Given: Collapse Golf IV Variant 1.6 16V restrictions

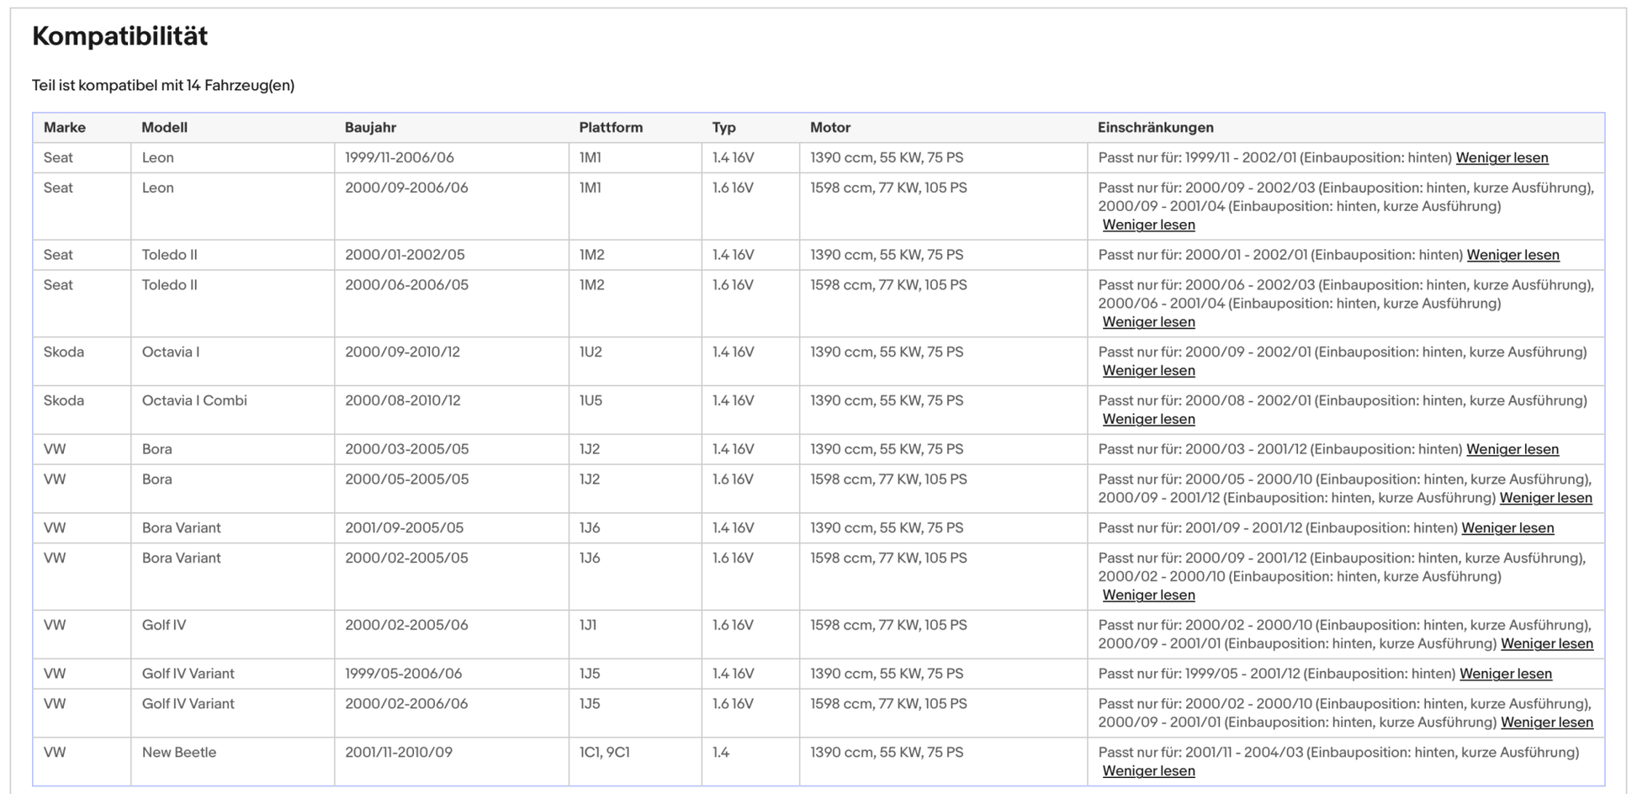Looking at the screenshot, I should coord(1546,723).
